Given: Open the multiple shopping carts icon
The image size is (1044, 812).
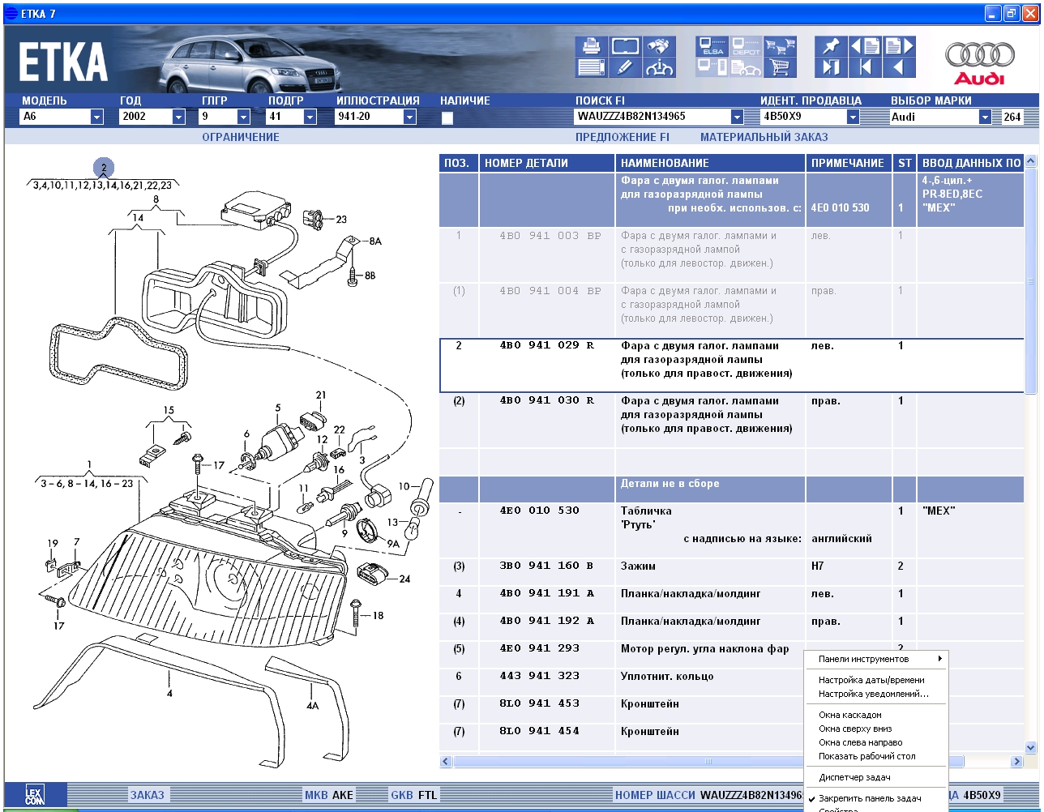Looking at the screenshot, I should coord(781,46).
